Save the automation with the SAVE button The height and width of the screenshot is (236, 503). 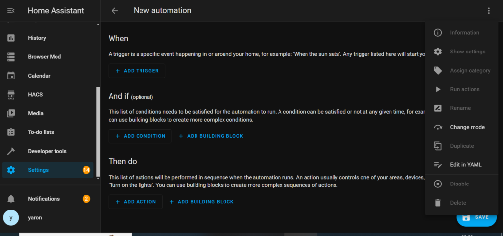476,217
